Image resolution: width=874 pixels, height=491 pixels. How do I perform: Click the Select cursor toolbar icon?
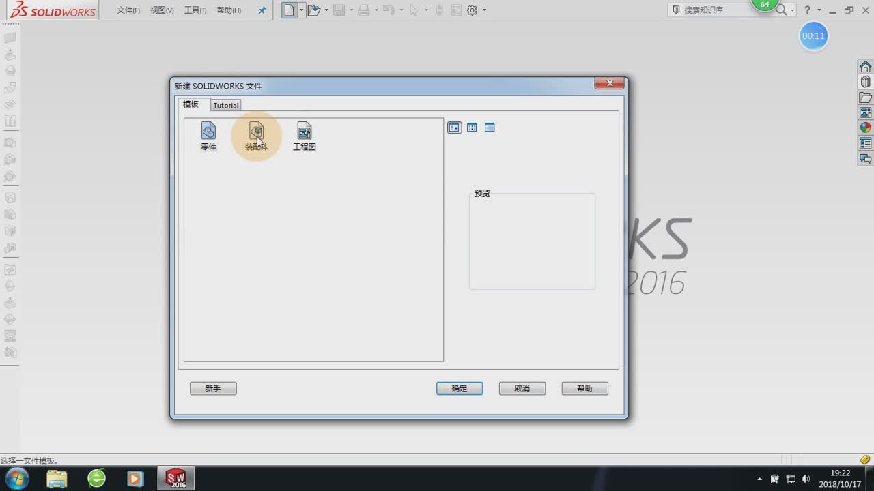click(413, 10)
